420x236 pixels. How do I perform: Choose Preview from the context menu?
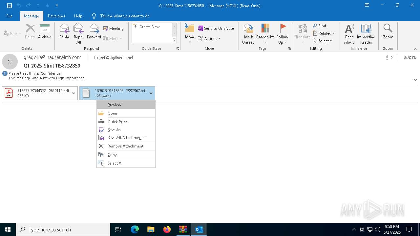point(126,105)
